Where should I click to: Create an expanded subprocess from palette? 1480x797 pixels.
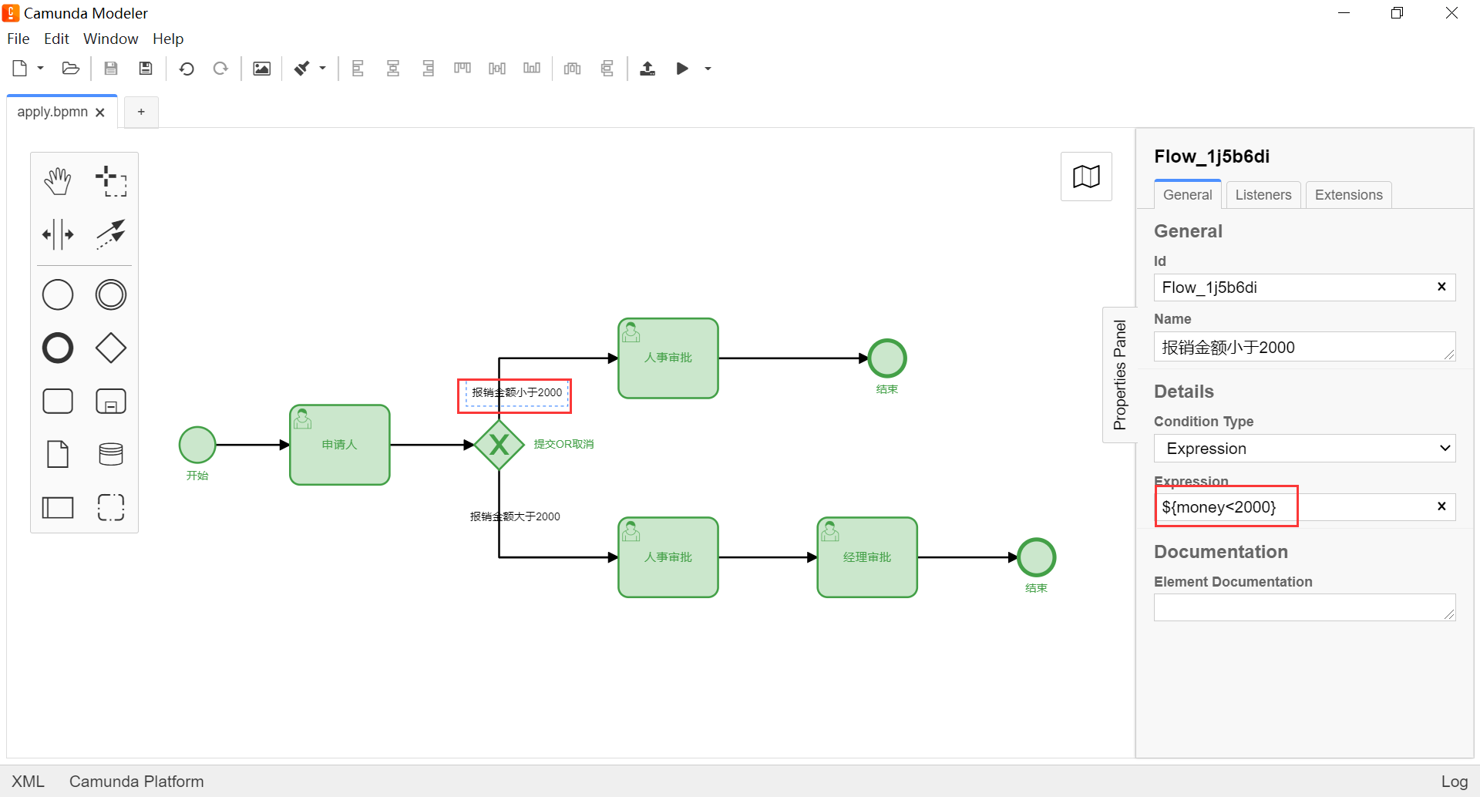(x=111, y=401)
